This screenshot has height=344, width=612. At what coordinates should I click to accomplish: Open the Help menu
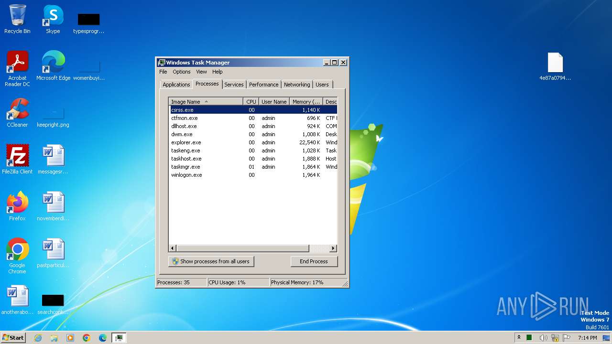(x=217, y=72)
